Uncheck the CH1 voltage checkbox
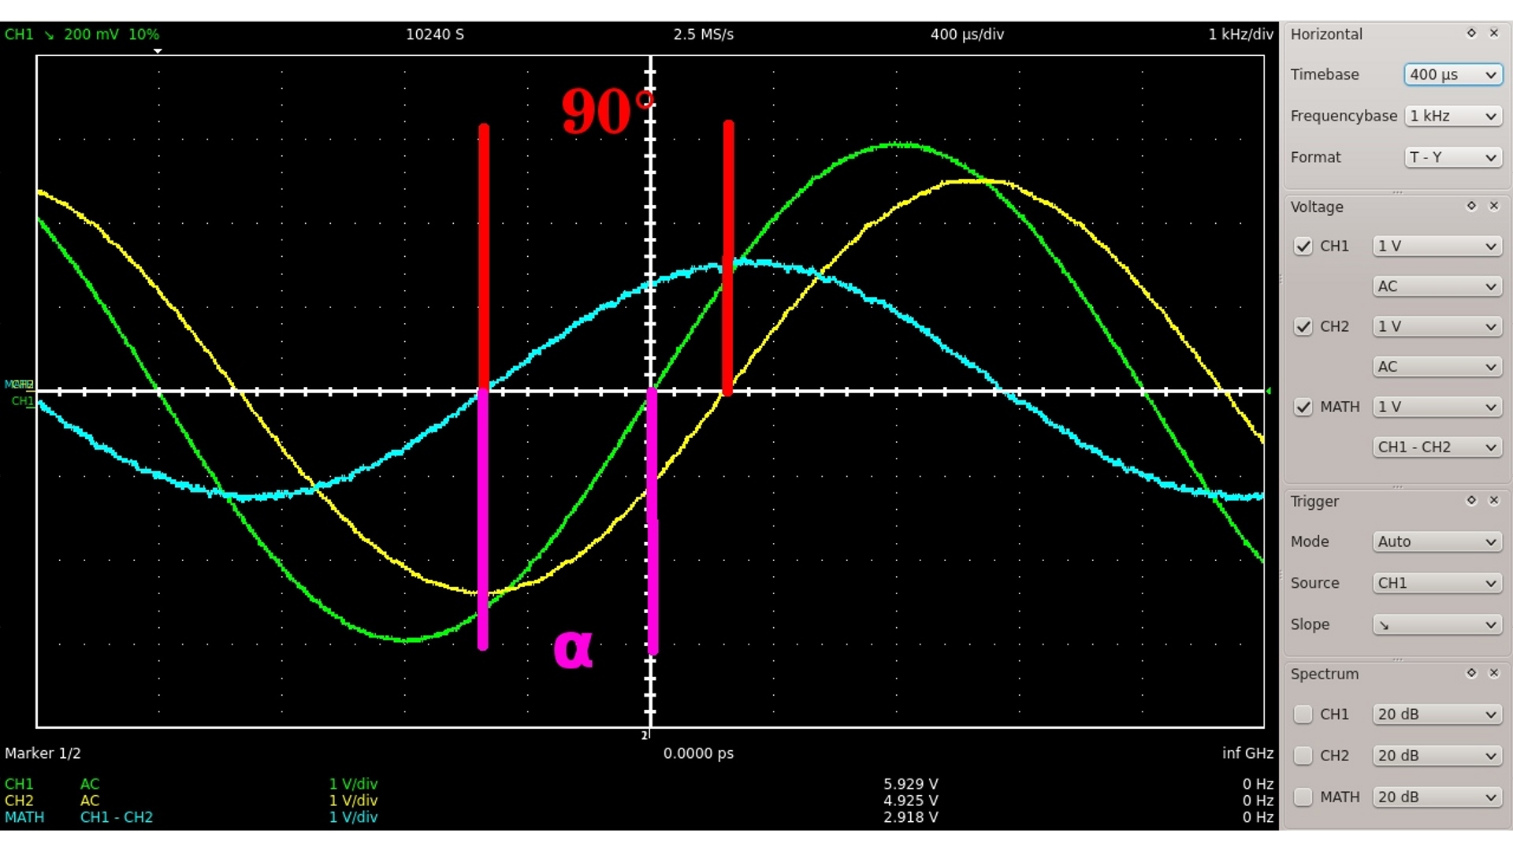 (1303, 246)
